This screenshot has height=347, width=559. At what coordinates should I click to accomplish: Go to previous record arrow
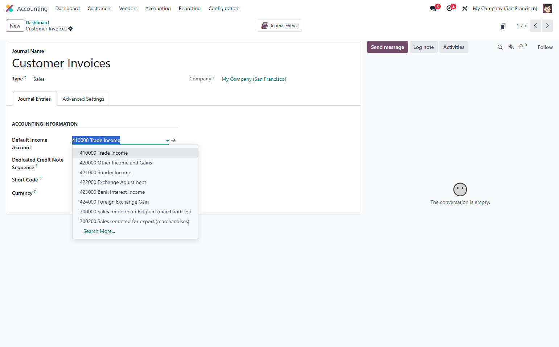[x=535, y=26]
